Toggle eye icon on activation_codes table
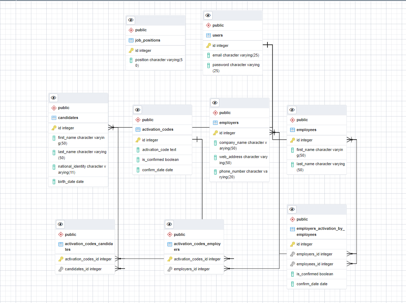This screenshot has height=303, width=406. 137,110
